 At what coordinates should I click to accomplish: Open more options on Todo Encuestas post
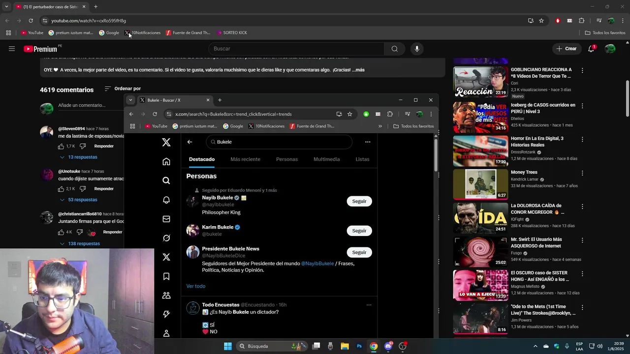point(369,305)
